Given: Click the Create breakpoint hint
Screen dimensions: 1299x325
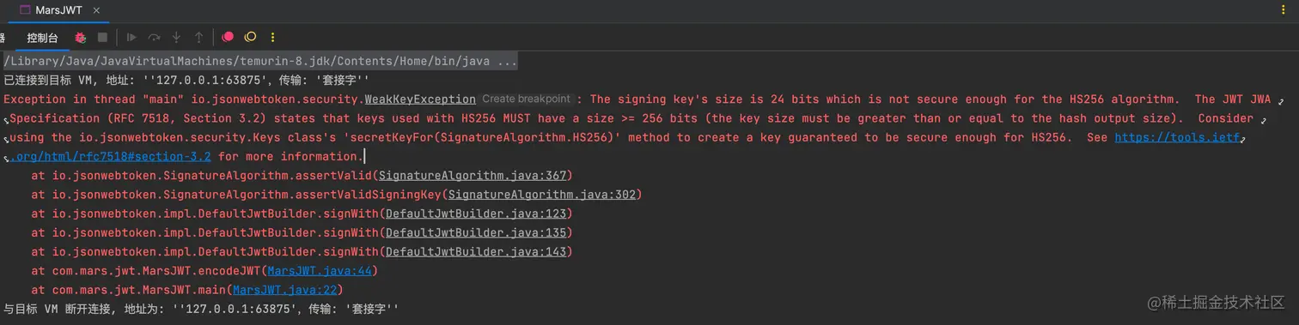Looking at the screenshot, I should (x=526, y=99).
